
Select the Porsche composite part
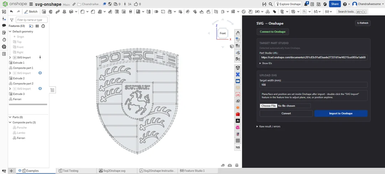point(22,128)
